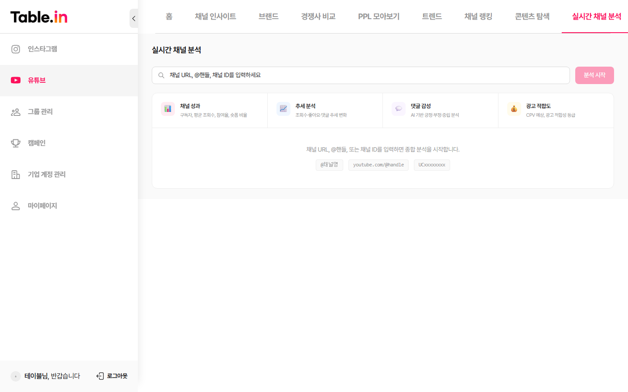
Task: Switch to the 콘텐츠 탐색 tab
Action: (532, 17)
